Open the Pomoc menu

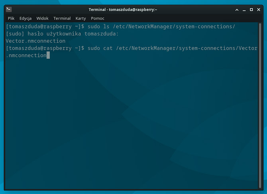97,18
